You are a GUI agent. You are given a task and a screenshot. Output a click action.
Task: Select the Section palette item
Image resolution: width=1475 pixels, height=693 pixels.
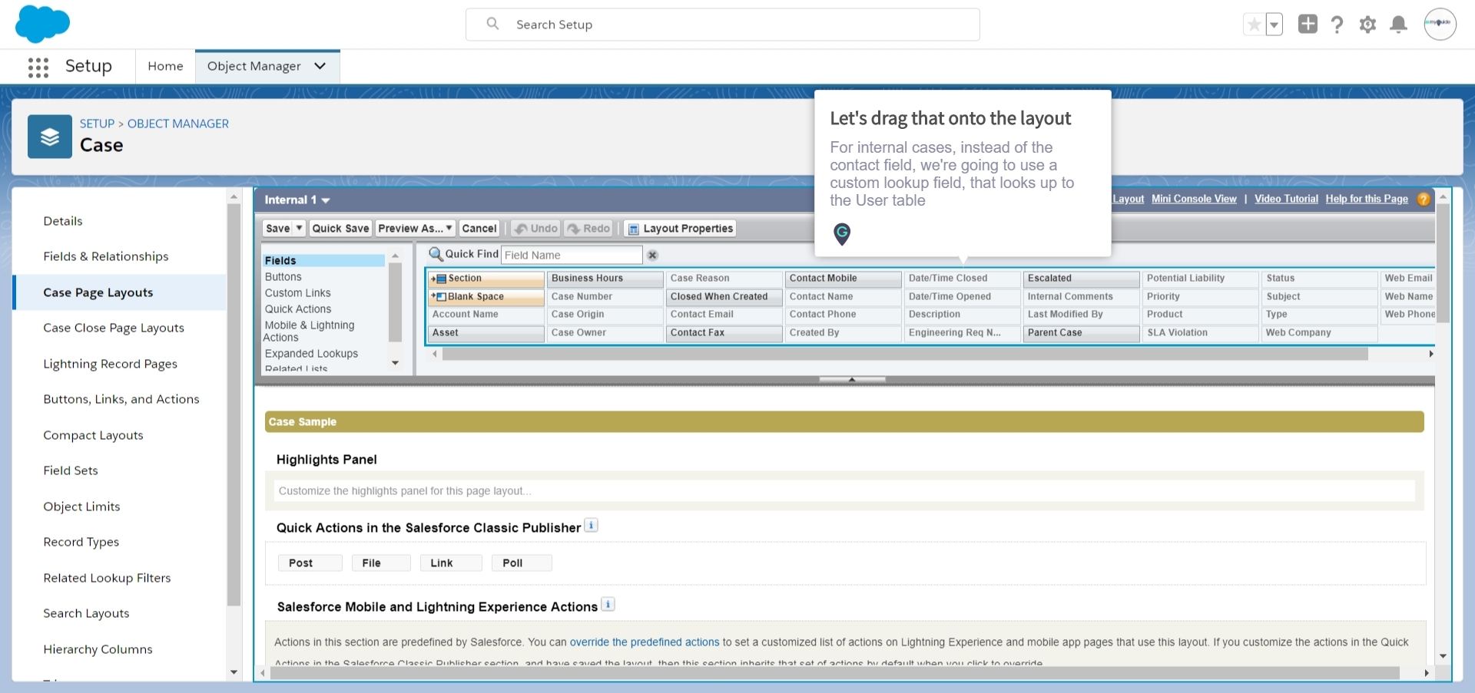tap(486, 279)
